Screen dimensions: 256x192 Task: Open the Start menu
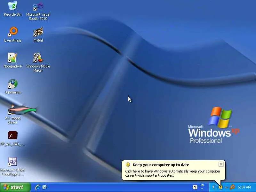[15, 187]
